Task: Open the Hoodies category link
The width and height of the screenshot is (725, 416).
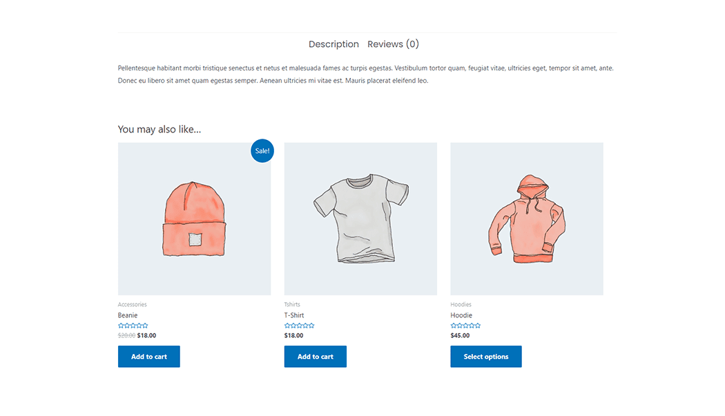Action: tap(461, 304)
